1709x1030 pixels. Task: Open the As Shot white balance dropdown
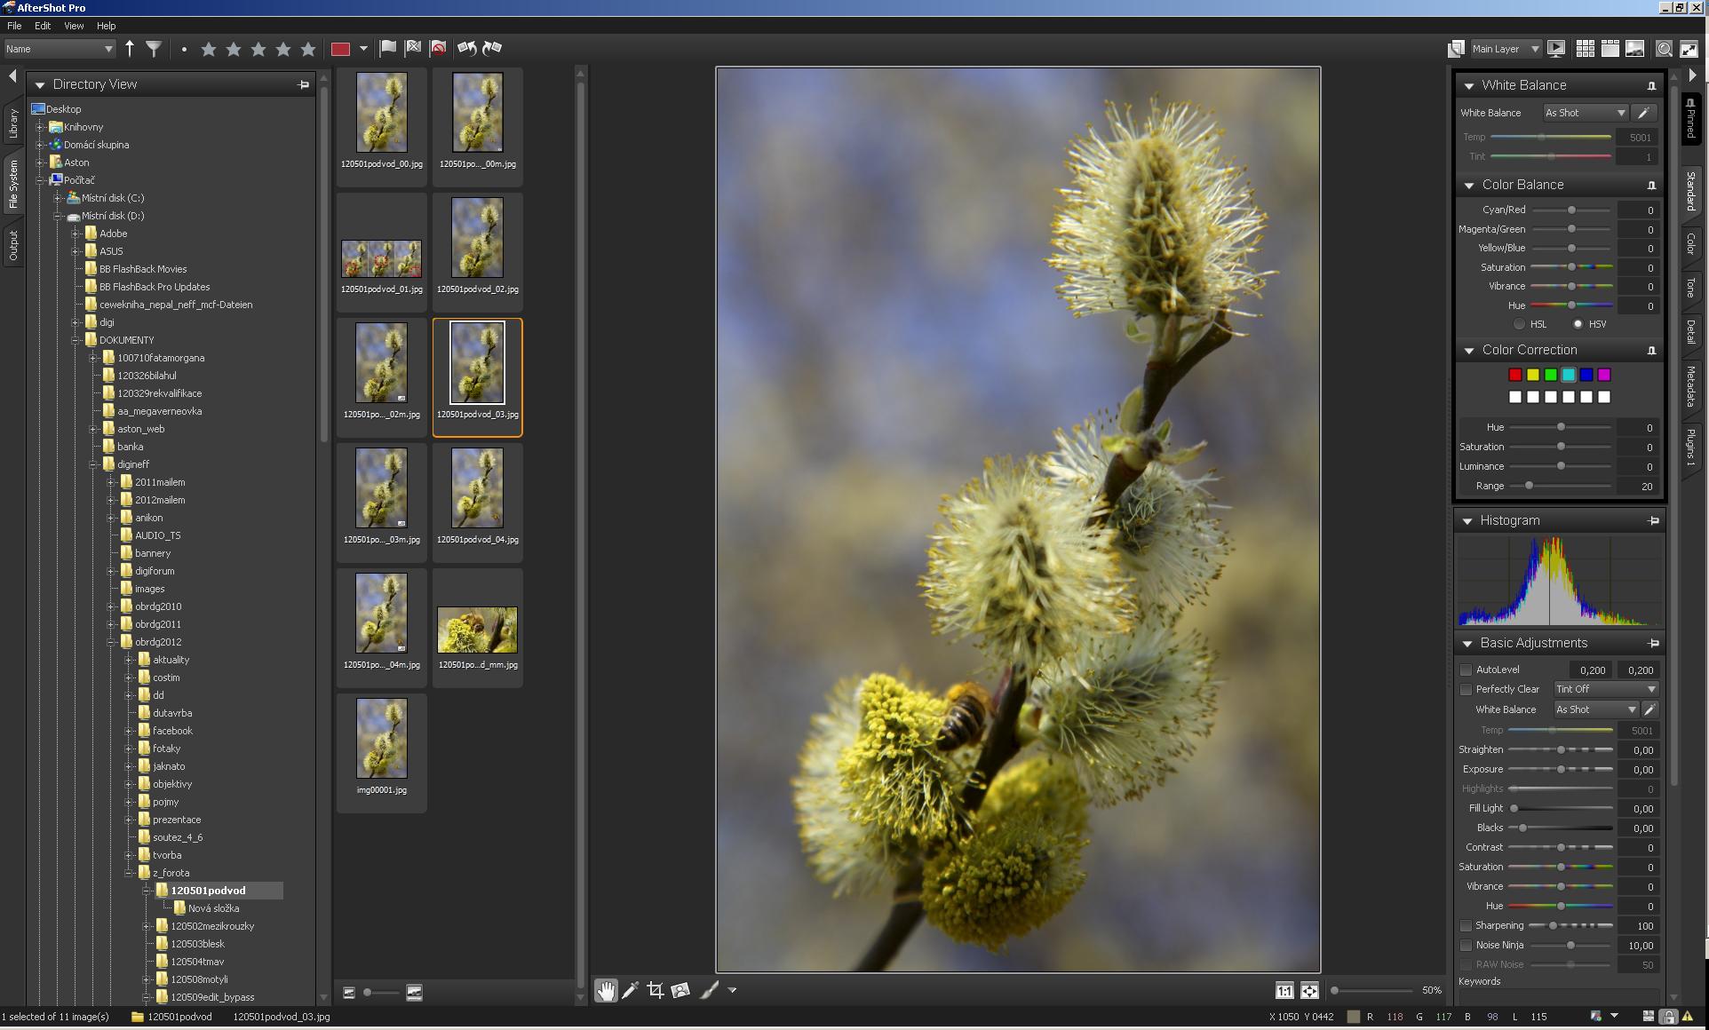coord(1585,113)
